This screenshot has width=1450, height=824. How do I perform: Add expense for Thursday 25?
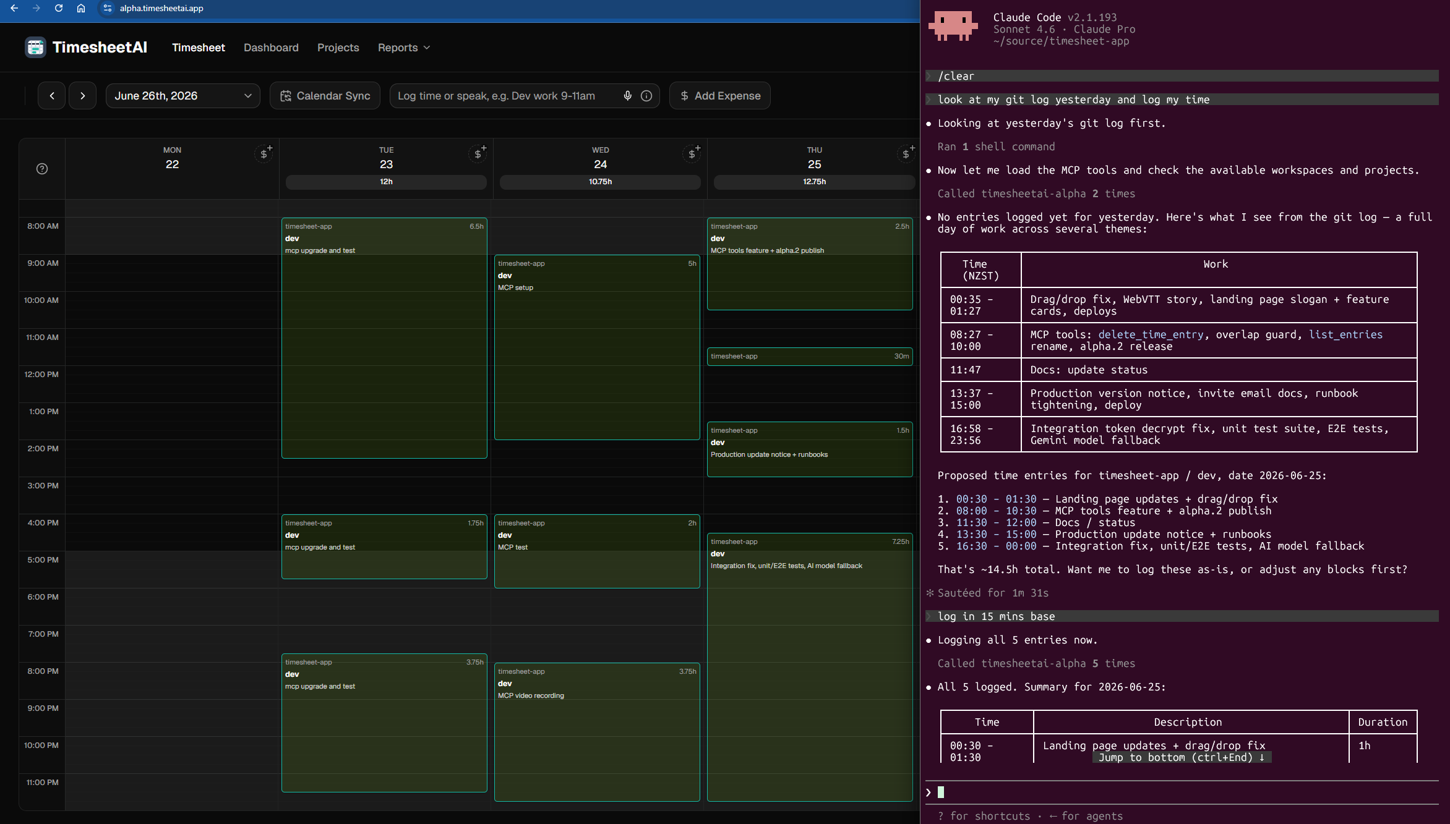[x=906, y=153]
